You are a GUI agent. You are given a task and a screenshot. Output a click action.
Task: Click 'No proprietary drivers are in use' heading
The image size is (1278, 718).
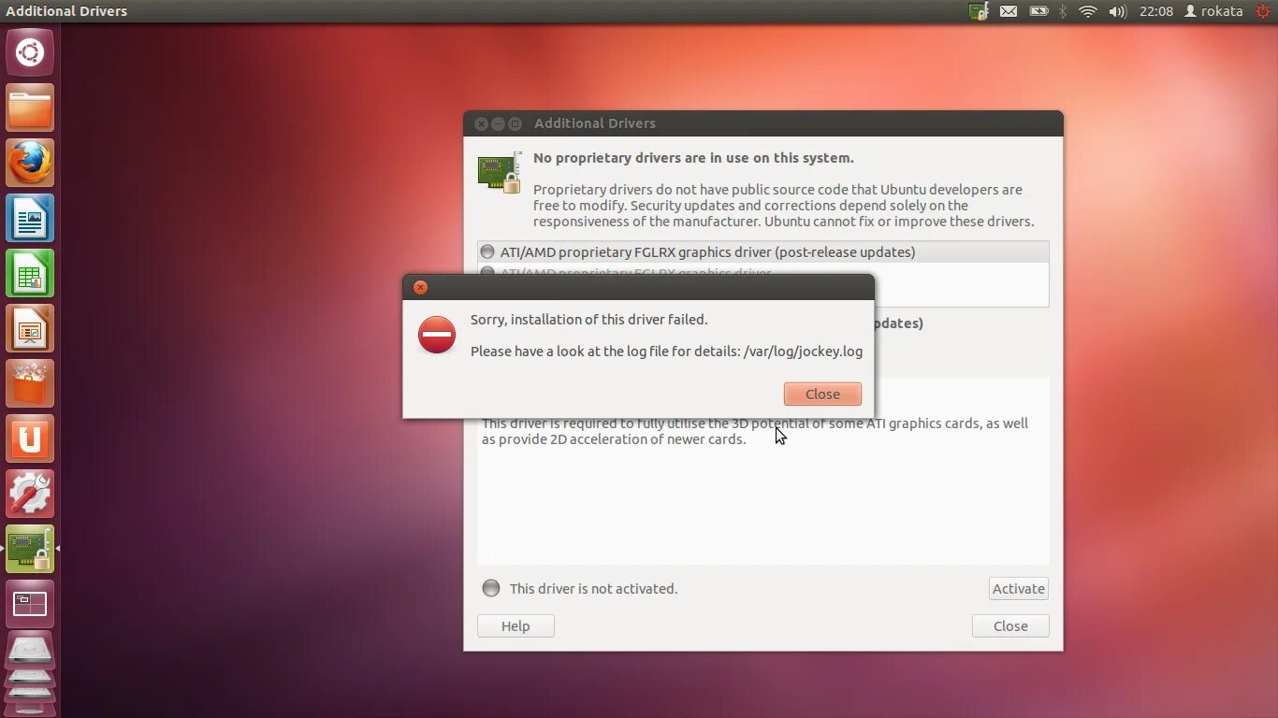[693, 158]
